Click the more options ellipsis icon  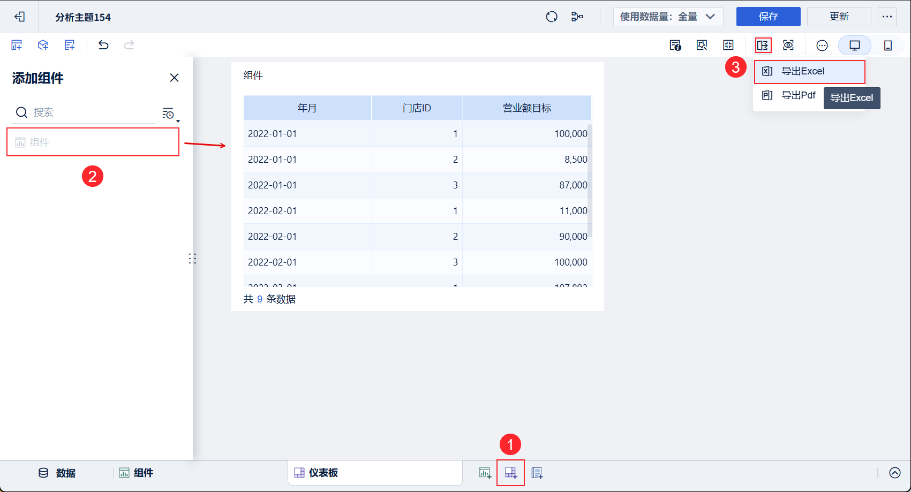822,45
